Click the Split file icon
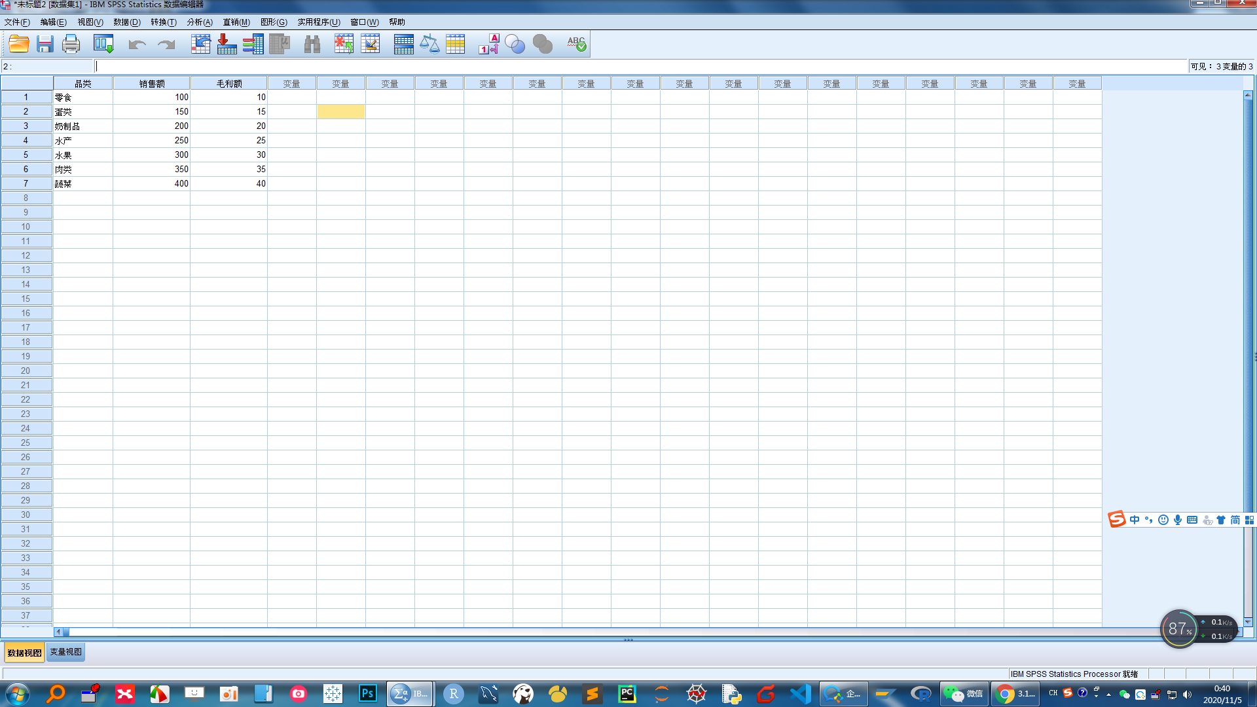This screenshot has height=707, width=1257. [403, 45]
